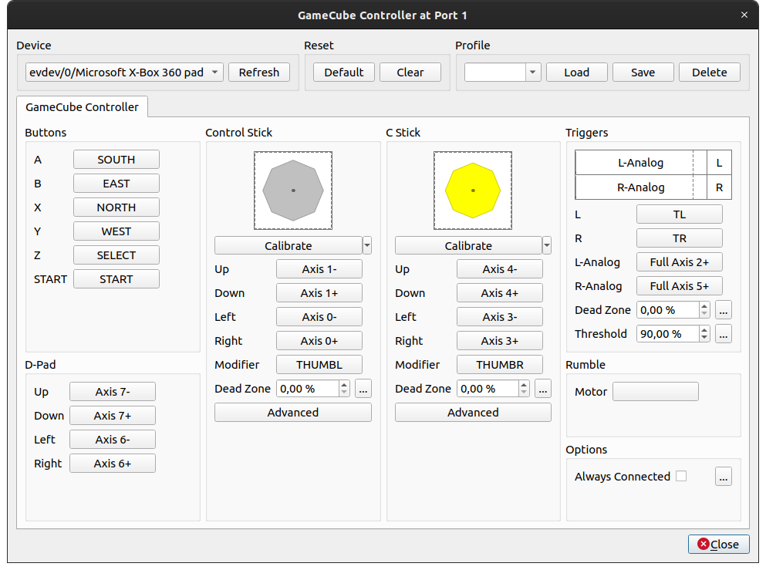
Task: Click Control Stick Dead Zone ellipsis button
Action: [x=363, y=389]
